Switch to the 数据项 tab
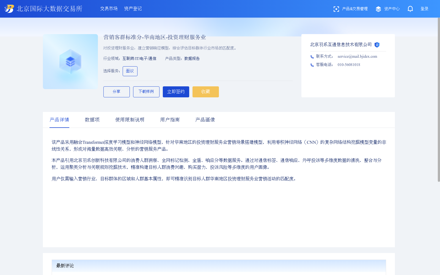The image size is (440, 275). [92, 120]
